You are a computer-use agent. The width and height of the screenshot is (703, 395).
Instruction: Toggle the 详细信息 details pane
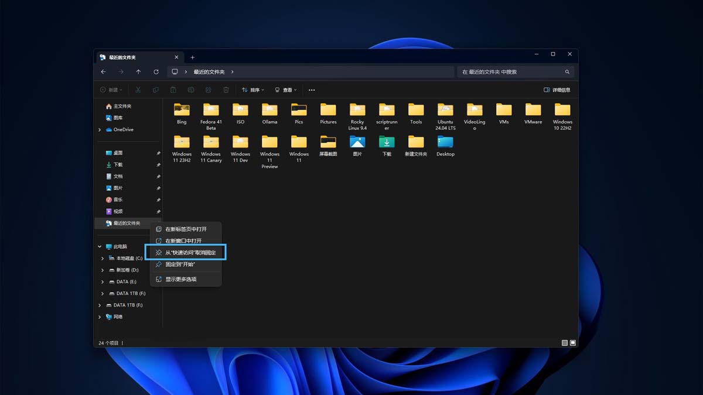click(557, 90)
